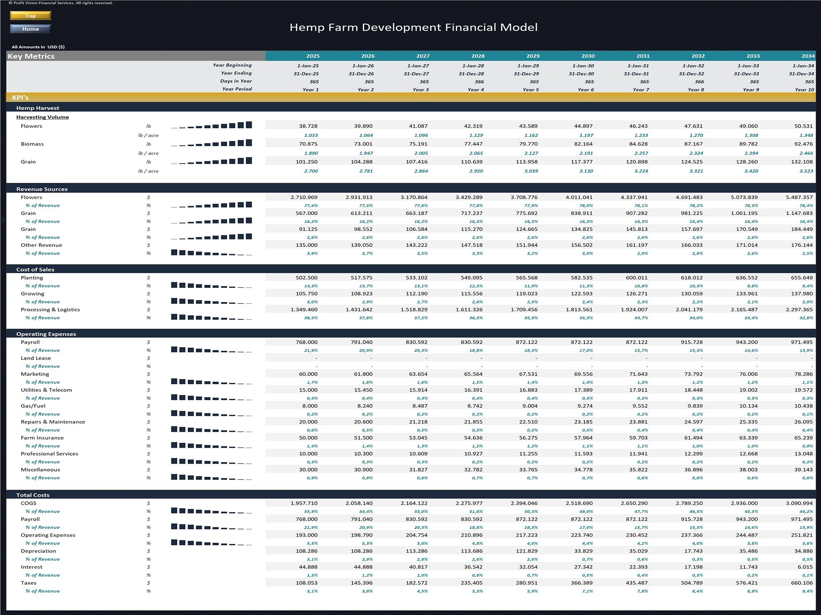Click the Biomass harvest sparkline chart
Image resolution: width=821 pixels, height=615 pixels.
click(211, 143)
